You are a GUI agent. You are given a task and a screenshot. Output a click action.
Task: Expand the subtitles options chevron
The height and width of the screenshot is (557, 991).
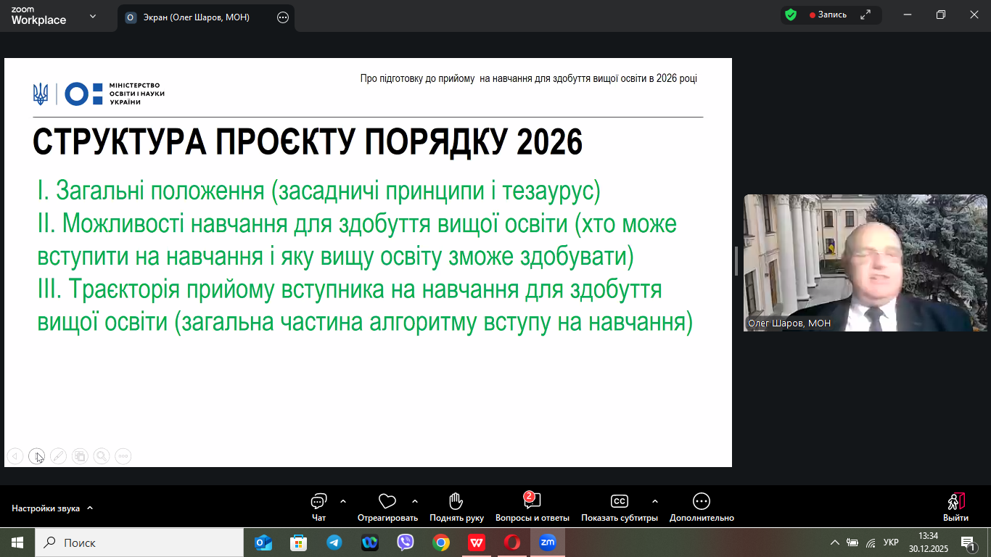point(655,501)
